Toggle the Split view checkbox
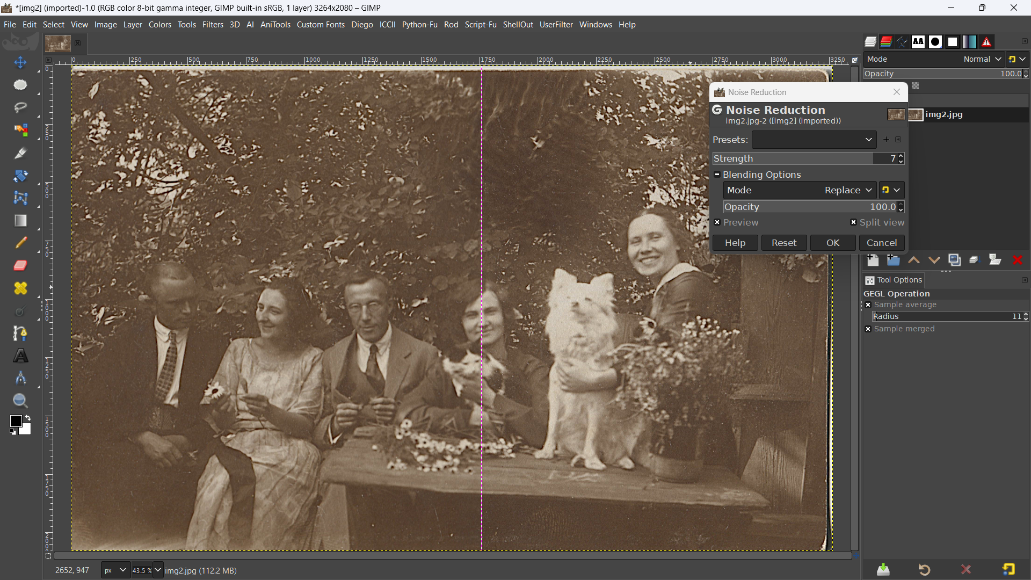The height and width of the screenshot is (580, 1031). pos(853,222)
